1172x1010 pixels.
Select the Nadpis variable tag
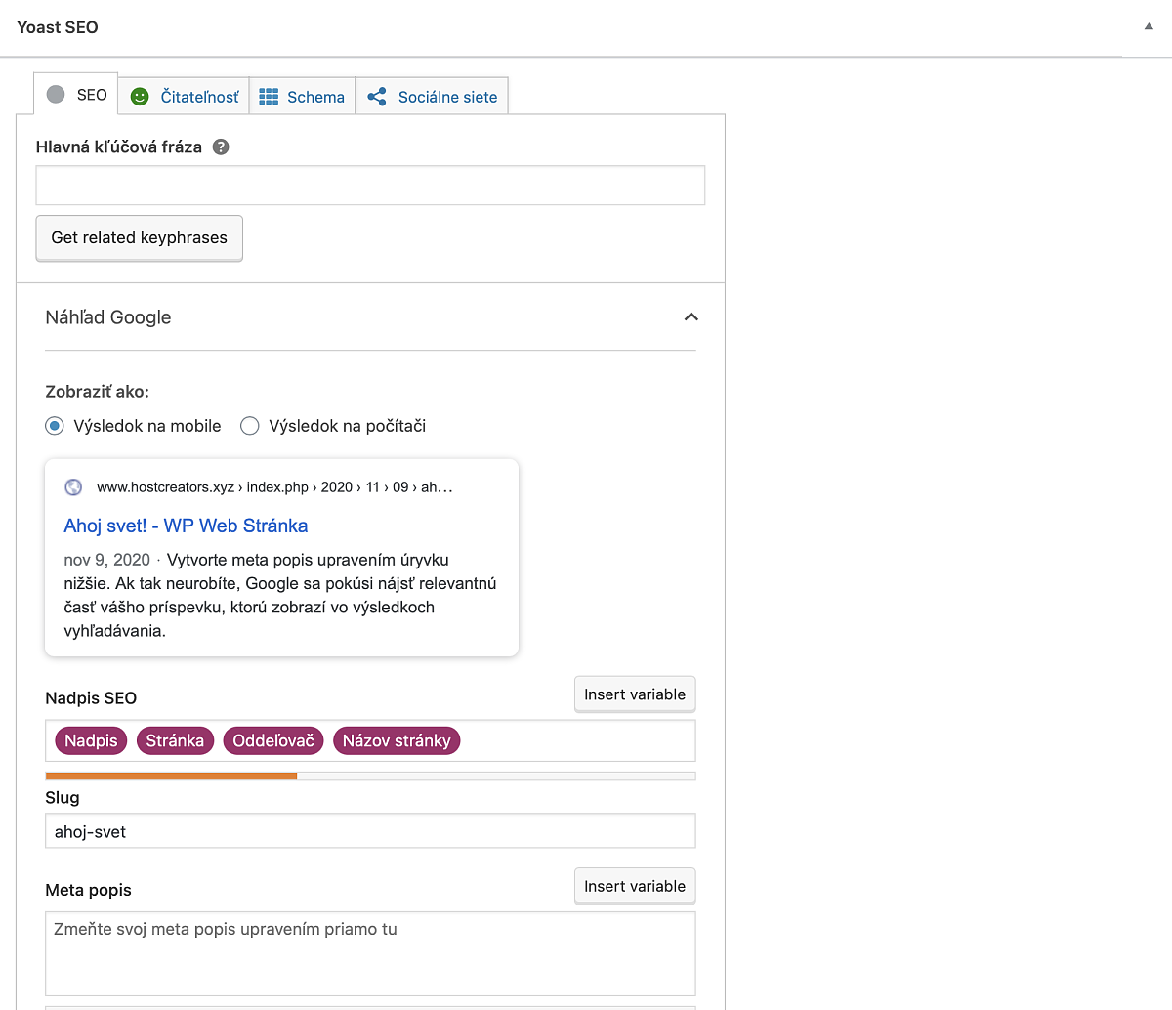pyautogui.click(x=91, y=740)
